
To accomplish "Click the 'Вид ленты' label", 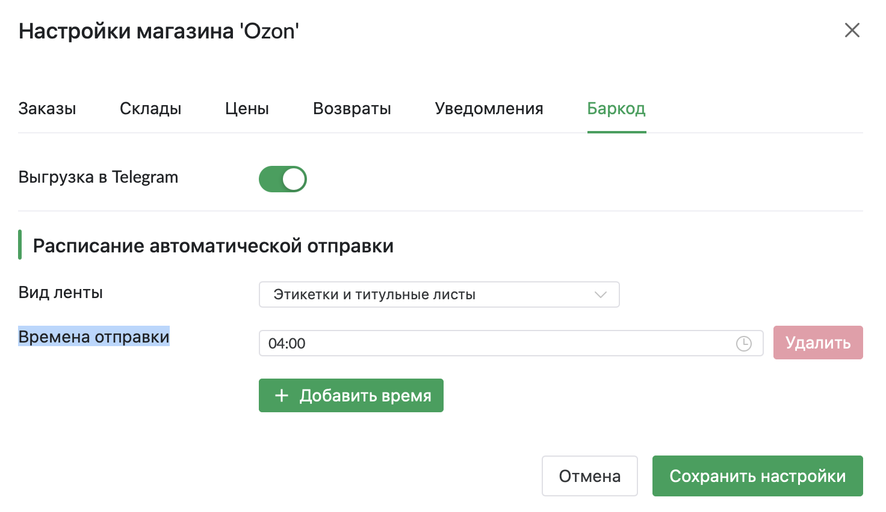I will (61, 293).
